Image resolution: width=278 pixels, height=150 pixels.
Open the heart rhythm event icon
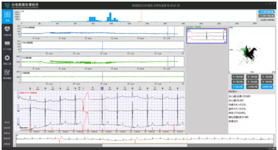click(x=7, y=29)
